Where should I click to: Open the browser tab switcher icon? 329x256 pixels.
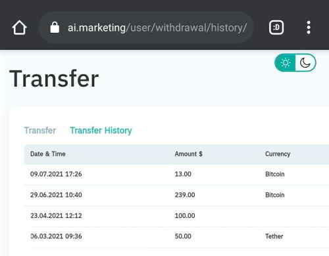[x=276, y=28]
